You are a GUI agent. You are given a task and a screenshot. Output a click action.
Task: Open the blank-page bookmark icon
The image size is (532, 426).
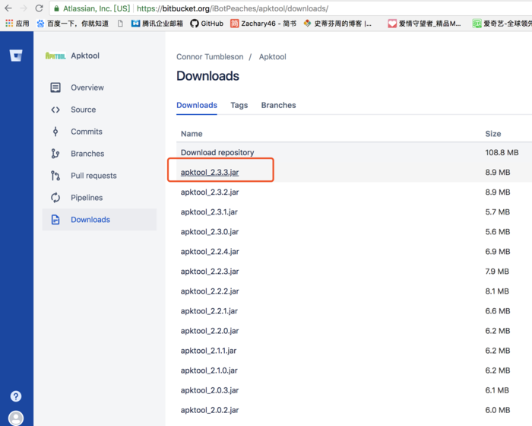(120, 24)
